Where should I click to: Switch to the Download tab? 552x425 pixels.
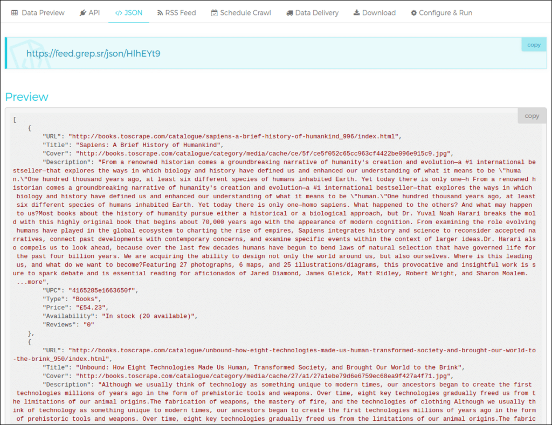pos(375,13)
